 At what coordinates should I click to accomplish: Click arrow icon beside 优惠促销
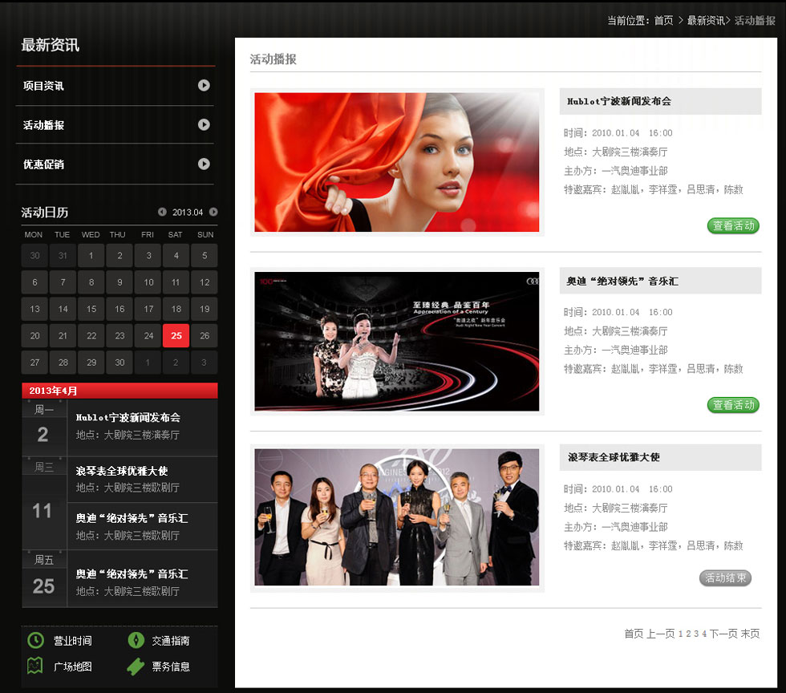pyautogui.click(x=204, y=164)
